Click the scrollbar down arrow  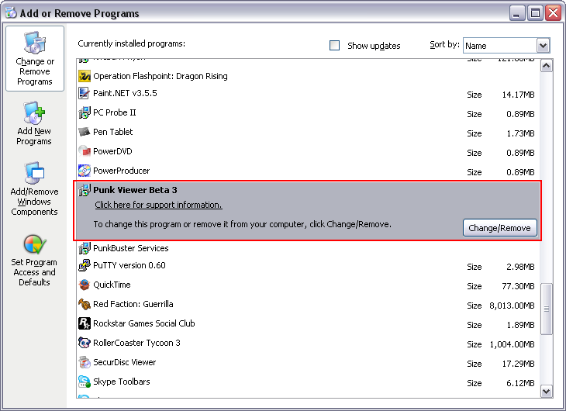tap(547, 391)
